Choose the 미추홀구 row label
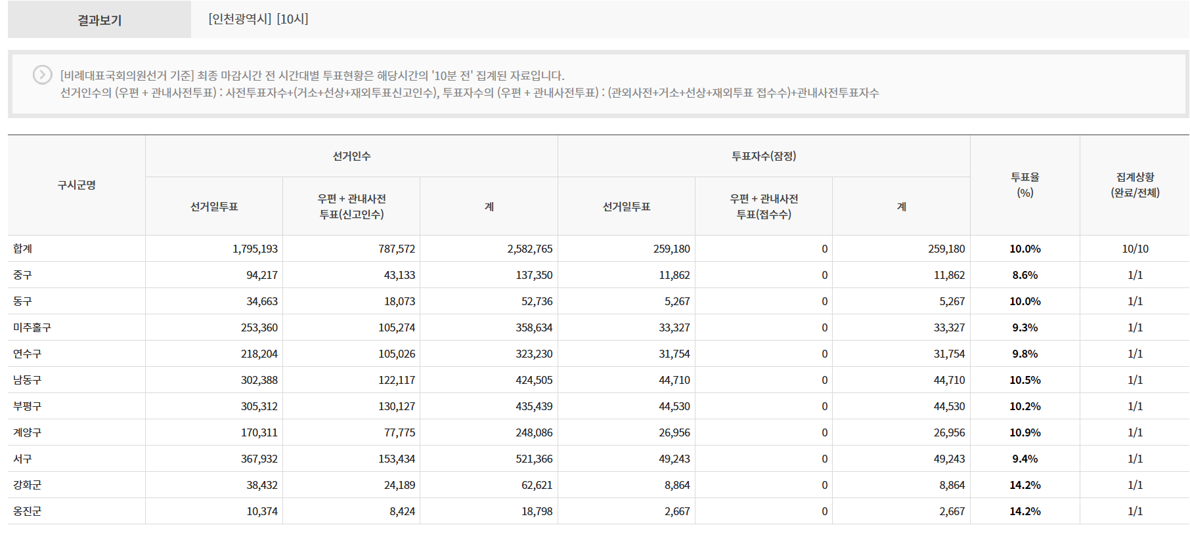1190x546 pixels. [32, 327]
